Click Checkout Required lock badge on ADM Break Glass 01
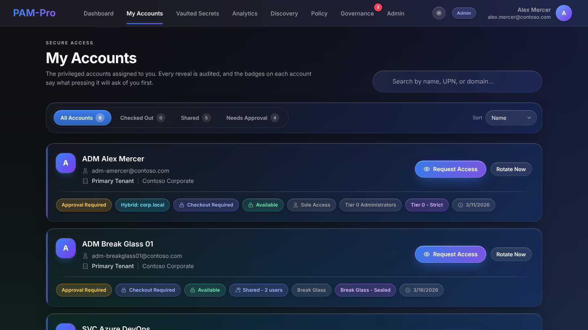588x330 pixels. (x=148, y=290)
